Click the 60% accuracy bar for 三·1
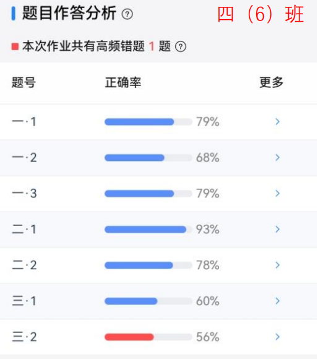This screenshot has width=318, height=359. (148, 301)
